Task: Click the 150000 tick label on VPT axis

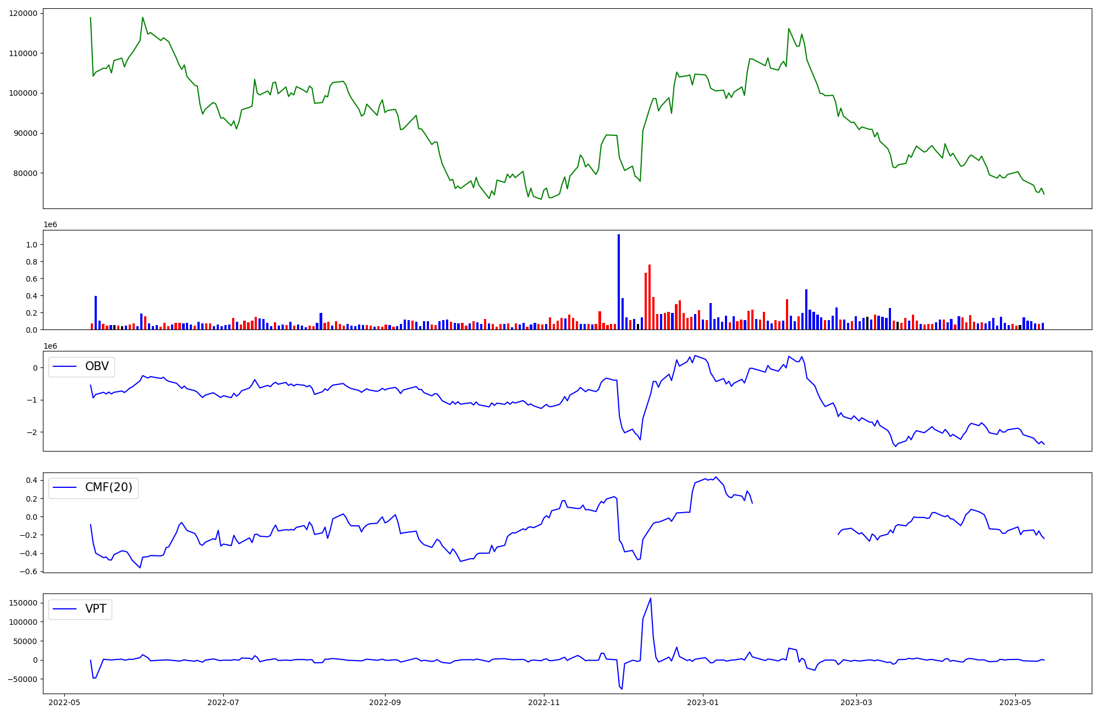Action: click(23, 603)
